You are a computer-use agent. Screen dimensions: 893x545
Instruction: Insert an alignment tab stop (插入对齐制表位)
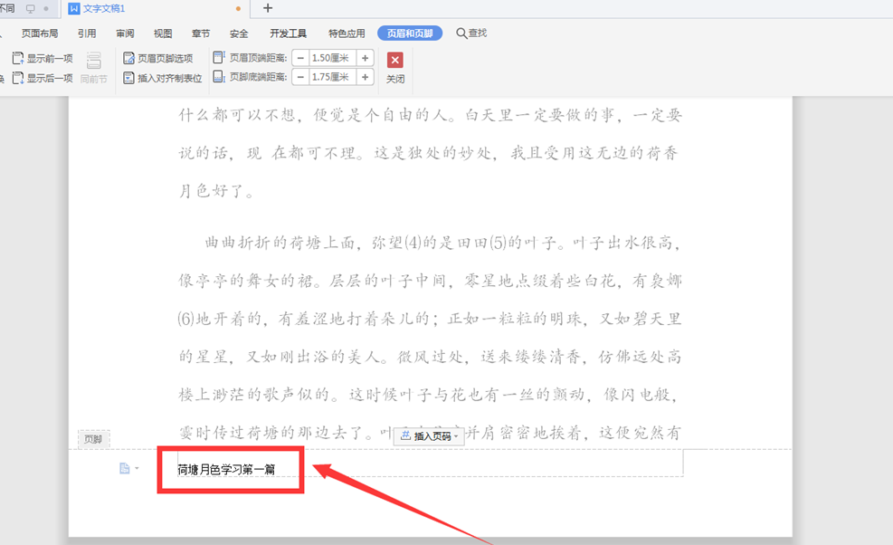[128, 77]
